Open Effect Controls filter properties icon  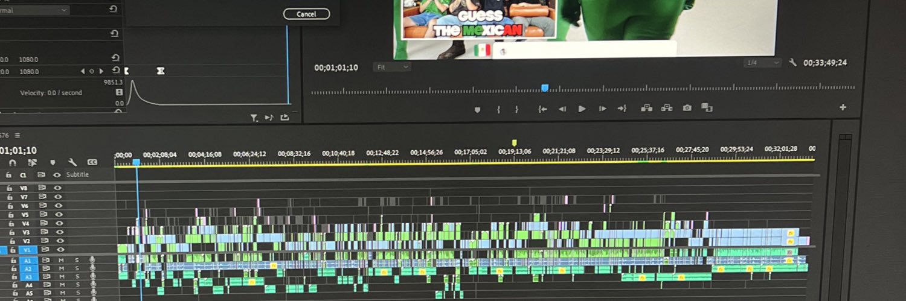254,118
